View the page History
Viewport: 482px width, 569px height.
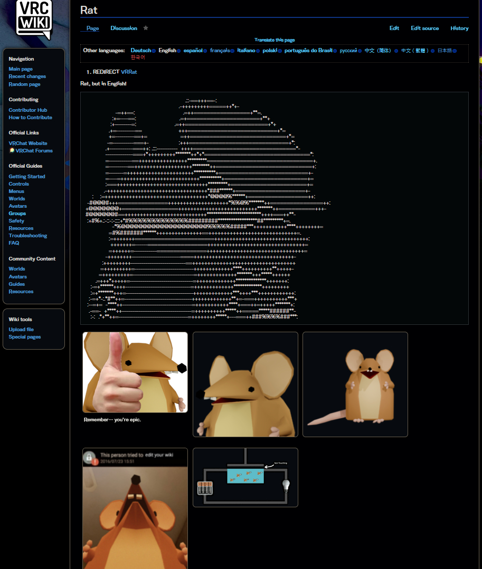click(x=459, y=28)
